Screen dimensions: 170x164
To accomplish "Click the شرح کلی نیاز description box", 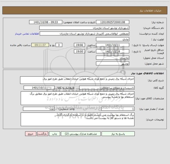I will [77, 80].
